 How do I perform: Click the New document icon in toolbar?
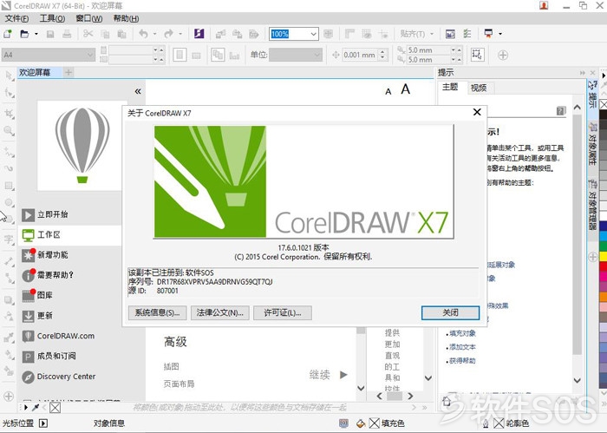point(7,34)
